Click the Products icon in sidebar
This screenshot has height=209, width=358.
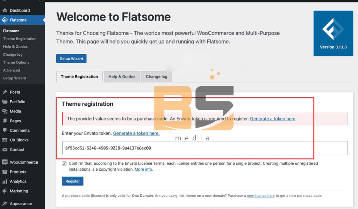[x=5, y=172]
